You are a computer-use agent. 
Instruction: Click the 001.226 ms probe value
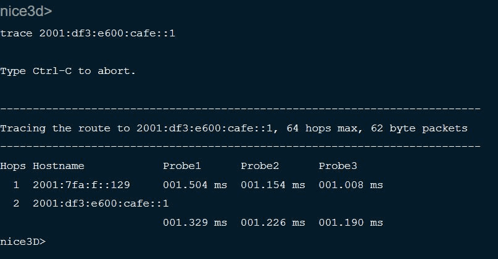273,223
